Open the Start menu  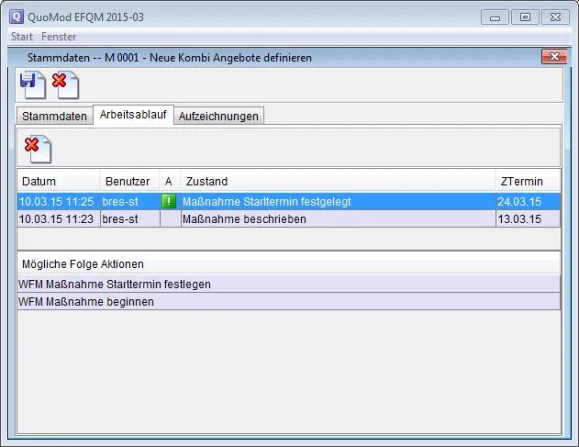tap(21, 37)
